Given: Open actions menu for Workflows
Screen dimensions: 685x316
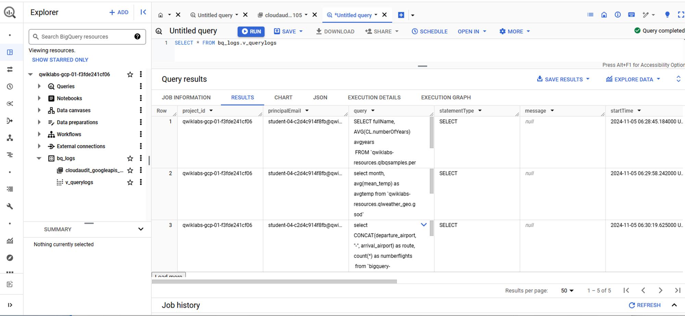Looking at the screenshot, I should [x=141, y=134].
